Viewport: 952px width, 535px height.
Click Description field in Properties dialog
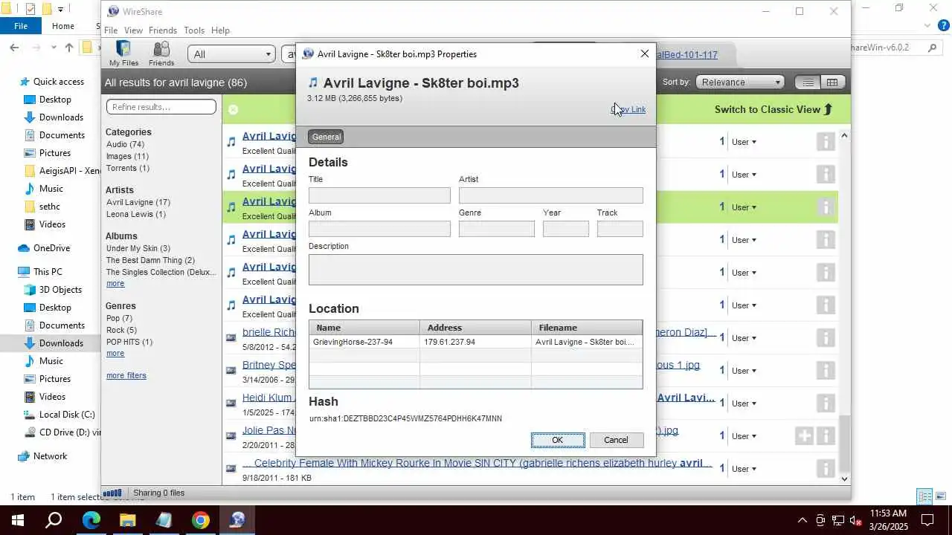476,270
